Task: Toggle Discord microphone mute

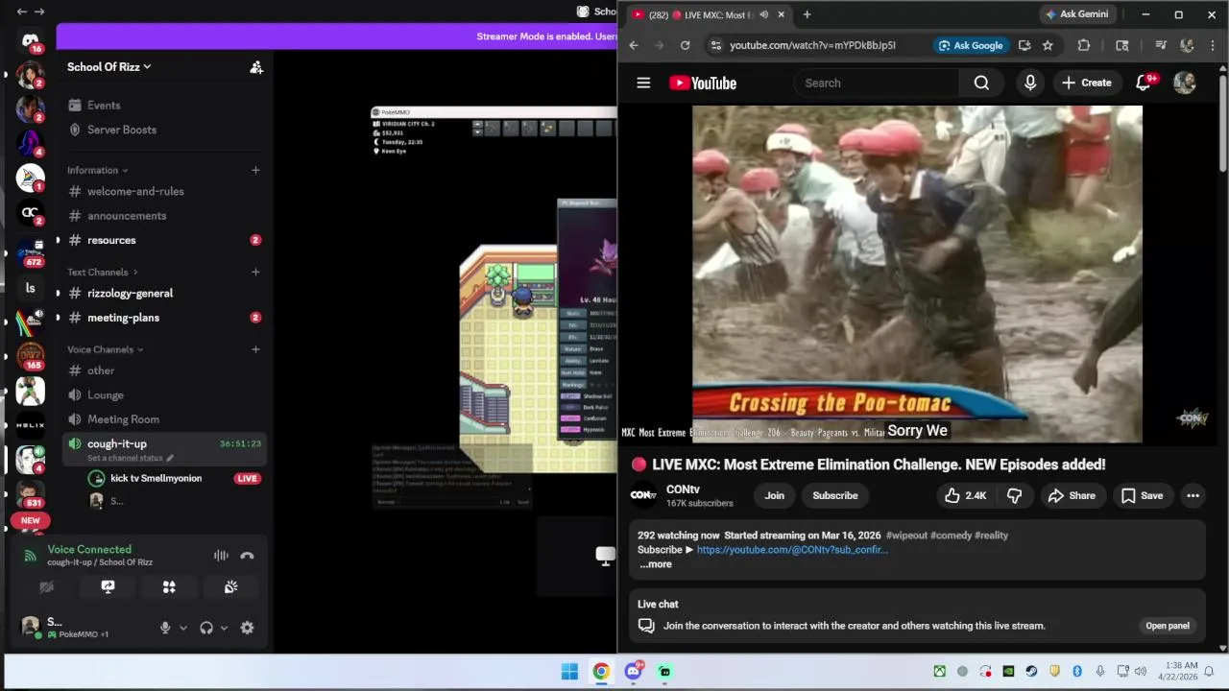Action: (165, 628)
